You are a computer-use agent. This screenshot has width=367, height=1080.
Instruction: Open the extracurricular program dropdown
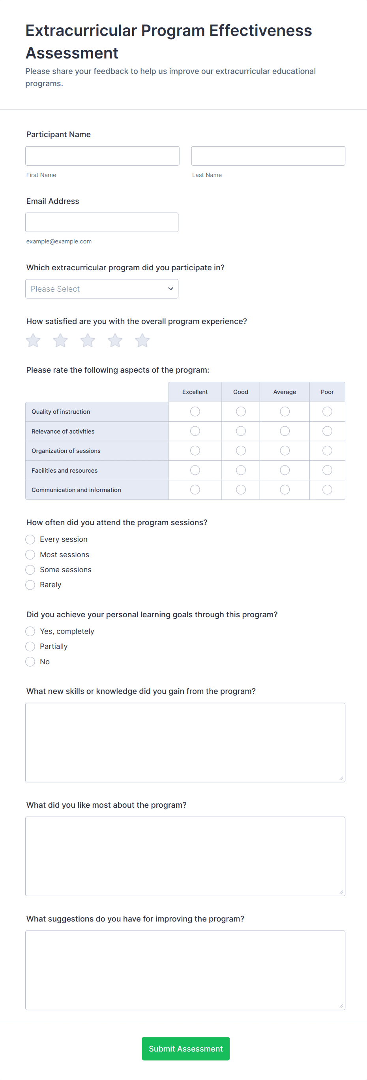(102, 289)
